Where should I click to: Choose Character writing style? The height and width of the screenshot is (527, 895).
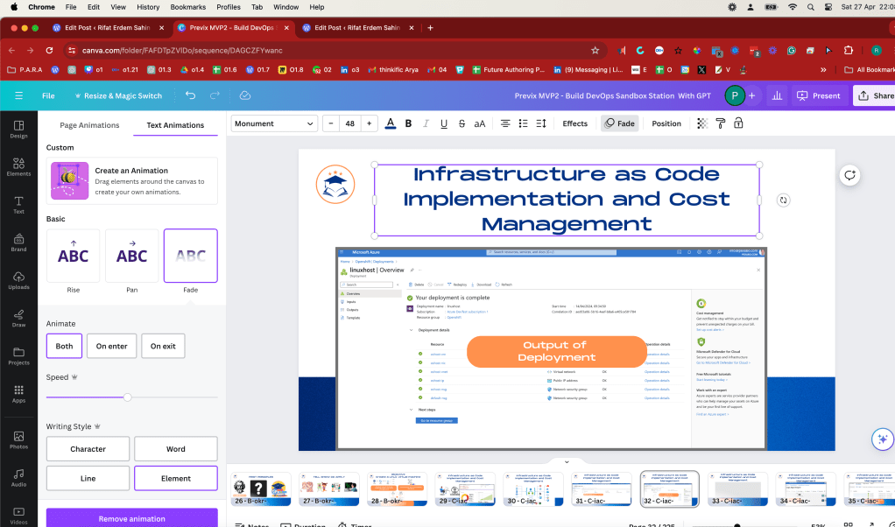(88, 449)
